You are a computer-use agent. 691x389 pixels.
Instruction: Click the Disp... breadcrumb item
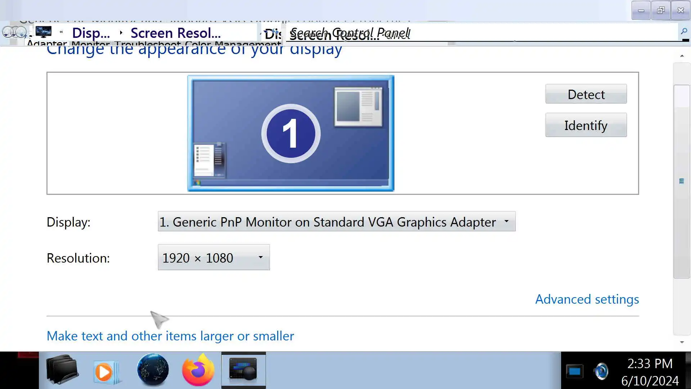click(x=91, y=33)
